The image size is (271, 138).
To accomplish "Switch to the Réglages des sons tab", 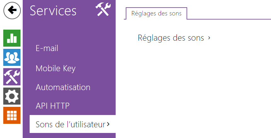I will click(156, 13).
